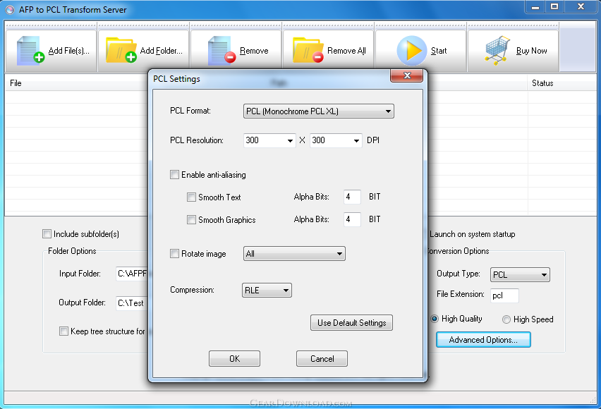Click the Start label text

(439, 51)
